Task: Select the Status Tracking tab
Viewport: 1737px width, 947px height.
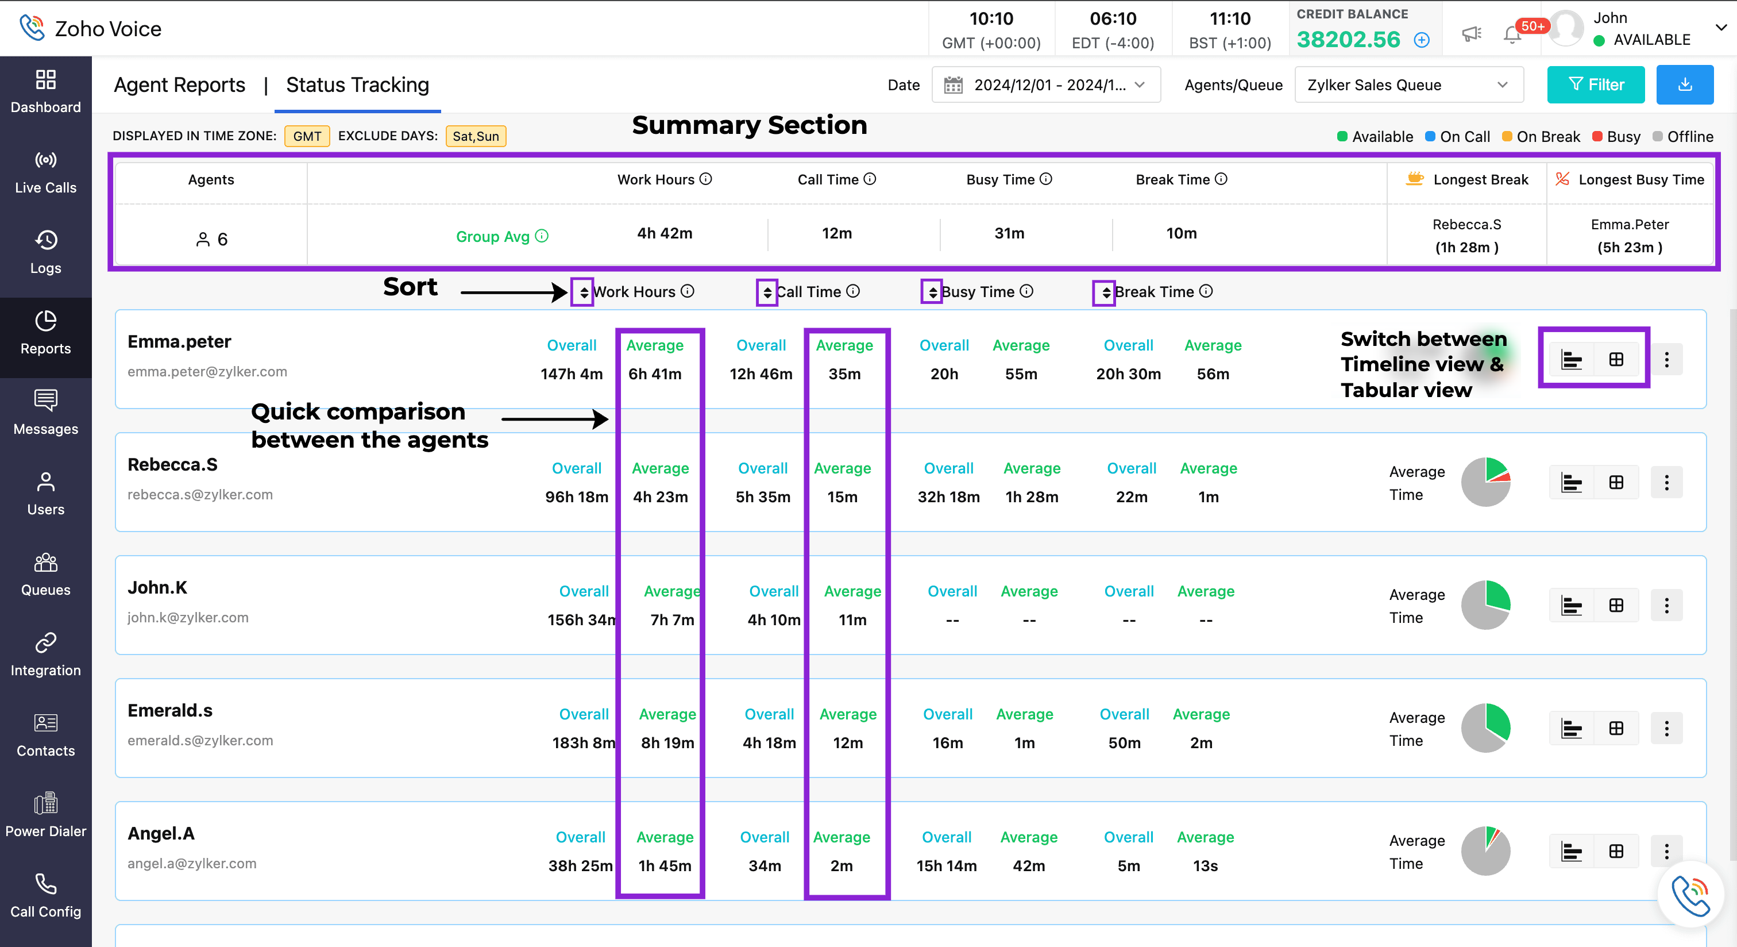Action: 357,85
